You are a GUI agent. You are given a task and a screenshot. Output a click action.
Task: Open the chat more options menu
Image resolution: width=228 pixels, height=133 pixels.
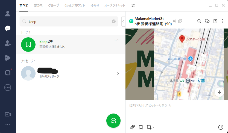coord(223,21)
